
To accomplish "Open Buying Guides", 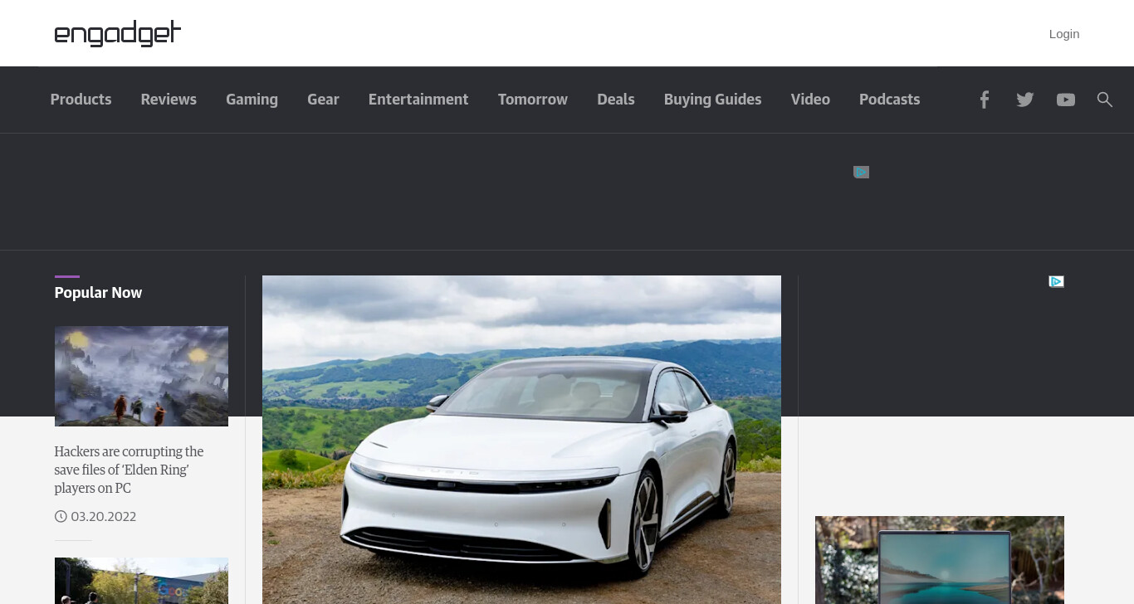I will [x=712, y=100].
